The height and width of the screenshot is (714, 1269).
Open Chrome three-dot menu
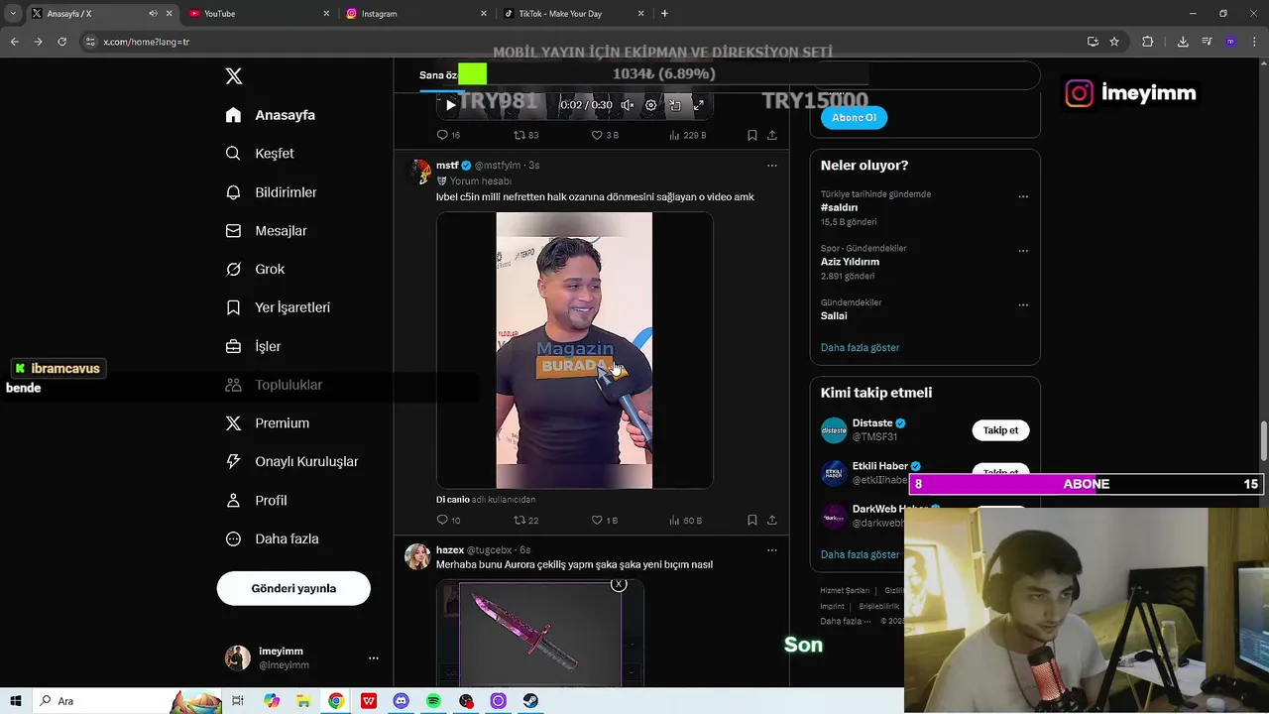pos(1254,42)
